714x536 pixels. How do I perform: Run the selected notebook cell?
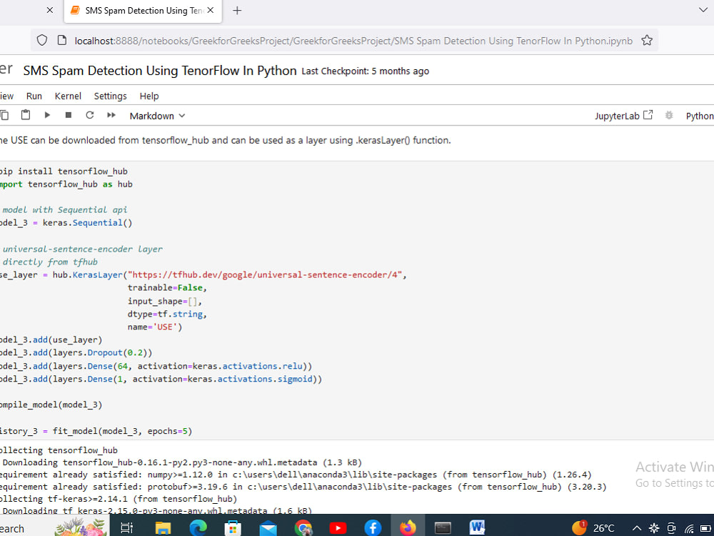(x=46, y=115)
